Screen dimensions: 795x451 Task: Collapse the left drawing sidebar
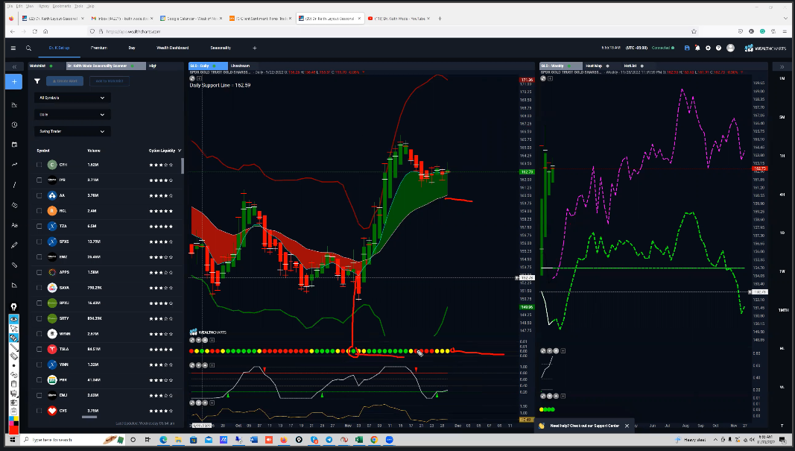[14, 66]
